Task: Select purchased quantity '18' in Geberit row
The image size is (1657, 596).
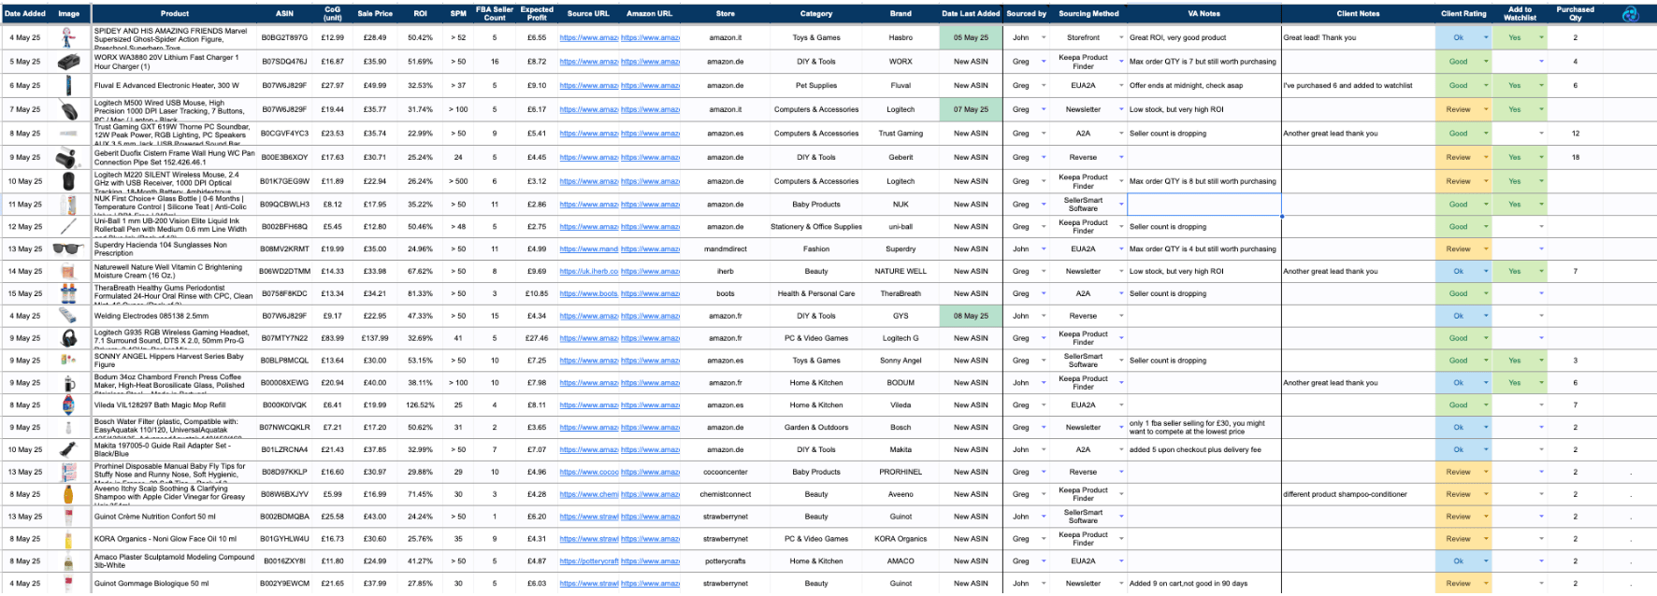Action: point(1576,158)
